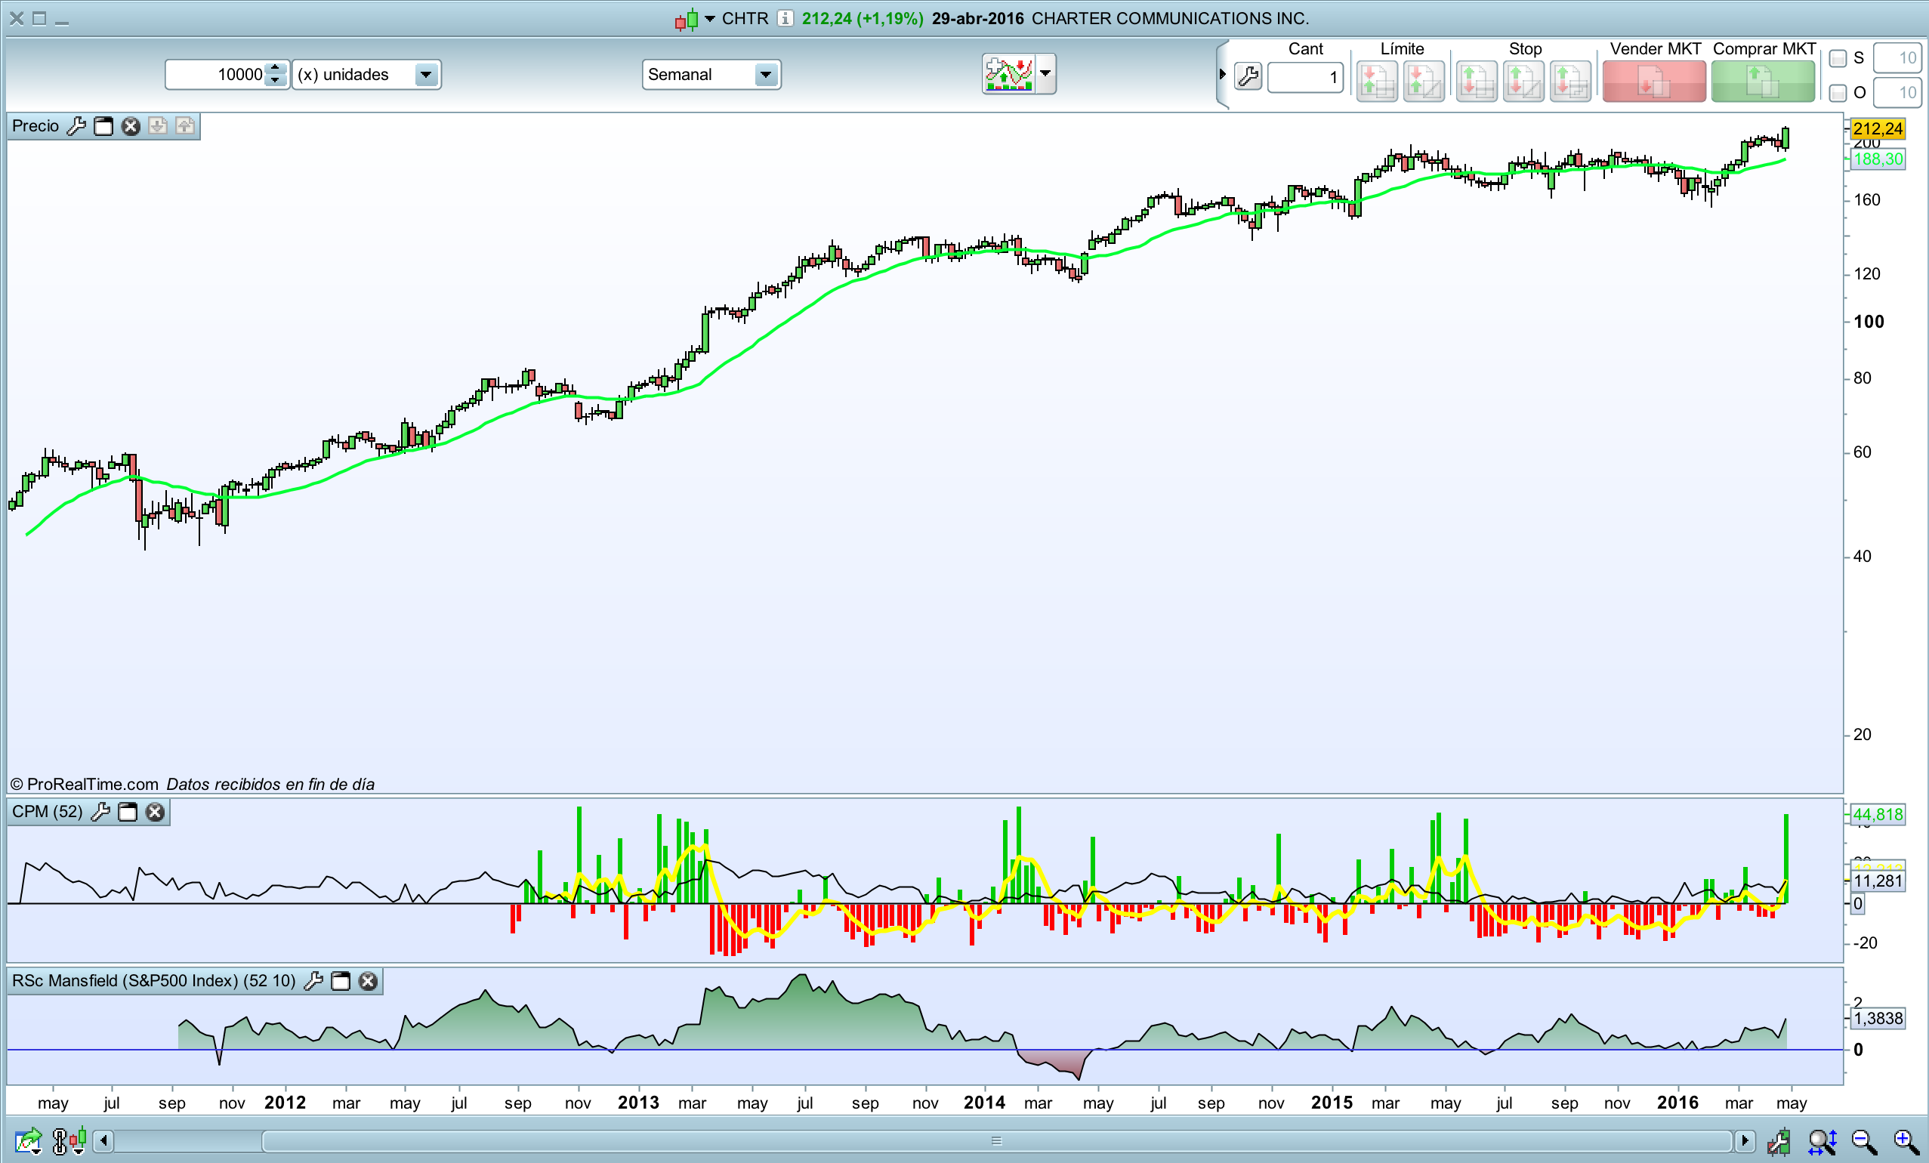Click the CHTR info icon
This screenshot has height=1163, width=1929.
785,18
